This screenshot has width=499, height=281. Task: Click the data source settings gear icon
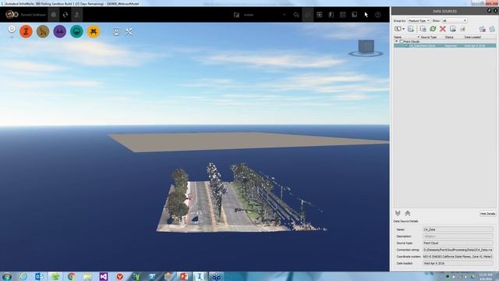point(492,30)
